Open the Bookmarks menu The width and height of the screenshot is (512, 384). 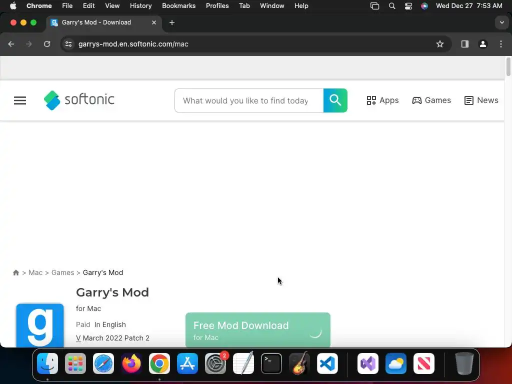click(178, 6)
